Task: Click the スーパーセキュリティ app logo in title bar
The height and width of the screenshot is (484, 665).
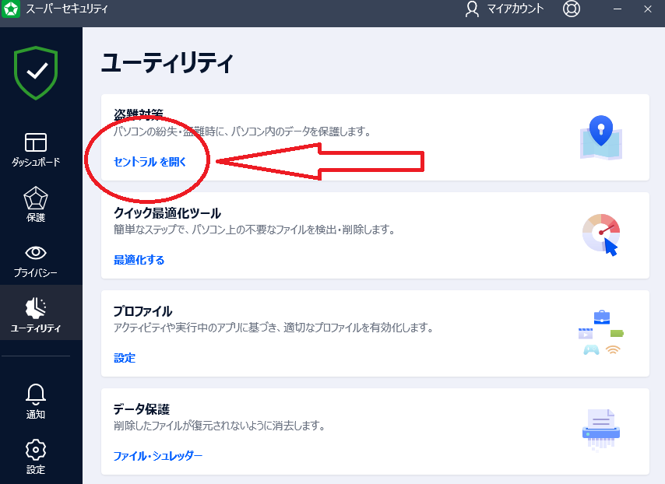Action: pyautogui.click(x=11, y=9)
